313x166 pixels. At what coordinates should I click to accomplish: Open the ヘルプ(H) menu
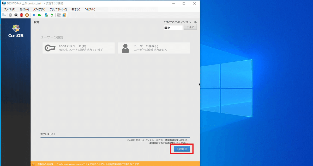click(x=90, y=9)
